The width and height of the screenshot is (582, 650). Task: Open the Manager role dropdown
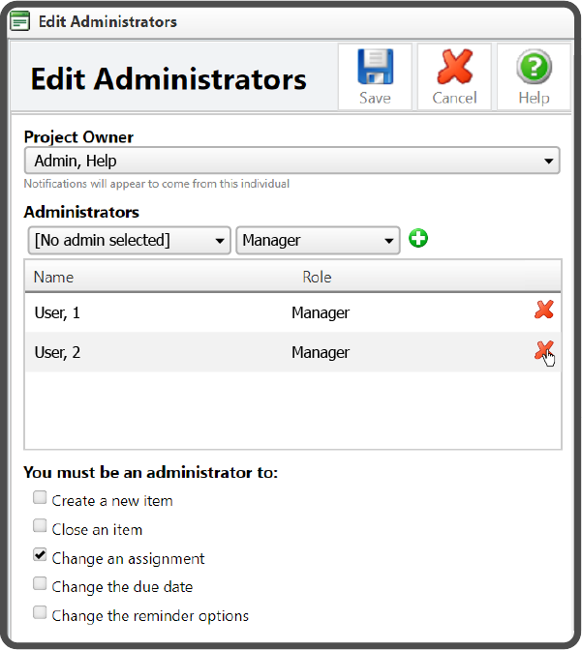click(x=318, y=240)
